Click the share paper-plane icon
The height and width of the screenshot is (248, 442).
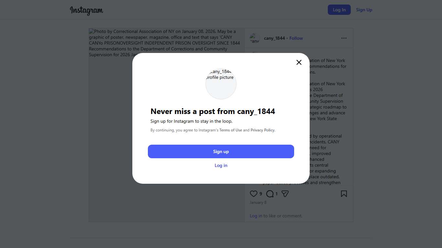[285, 194]
